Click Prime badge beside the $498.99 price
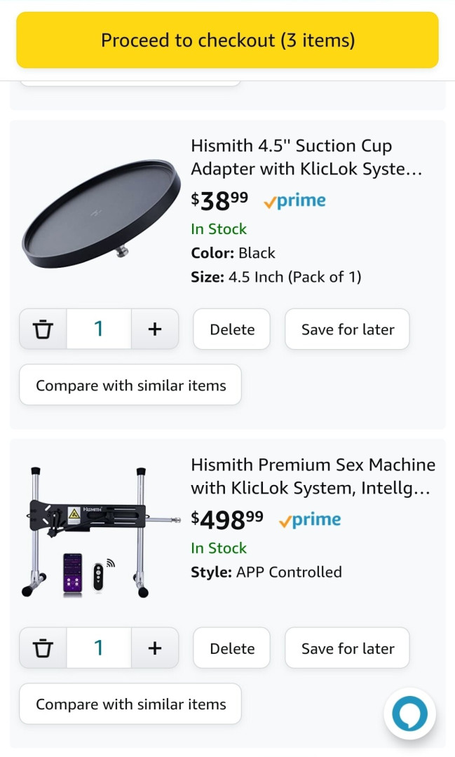The width and height of the screenshot is (455, 757). [x=309, y=520]
